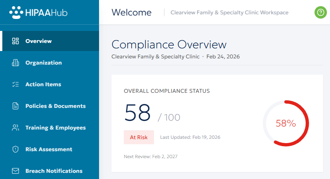Viewport: 330px width, 179px height.
Task: Open the Action Items page
Action: coord(43,84)
